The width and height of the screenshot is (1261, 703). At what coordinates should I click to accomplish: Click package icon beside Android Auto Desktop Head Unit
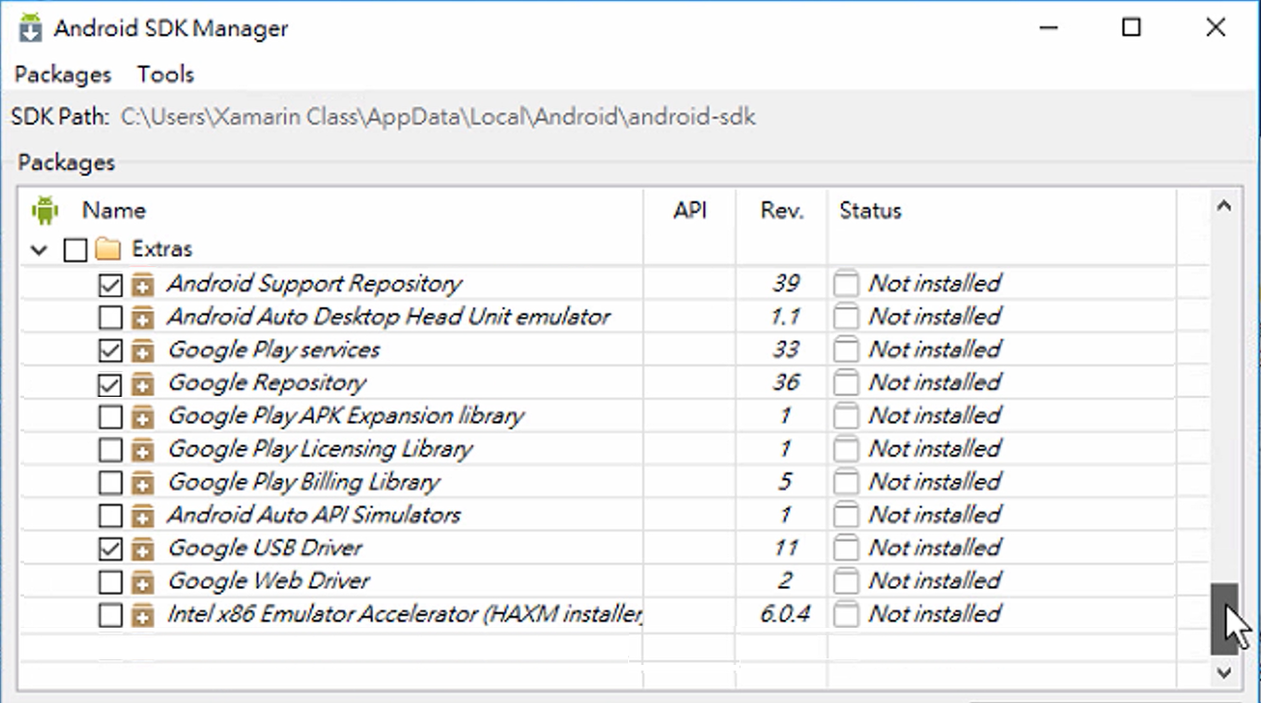(142, 317)
